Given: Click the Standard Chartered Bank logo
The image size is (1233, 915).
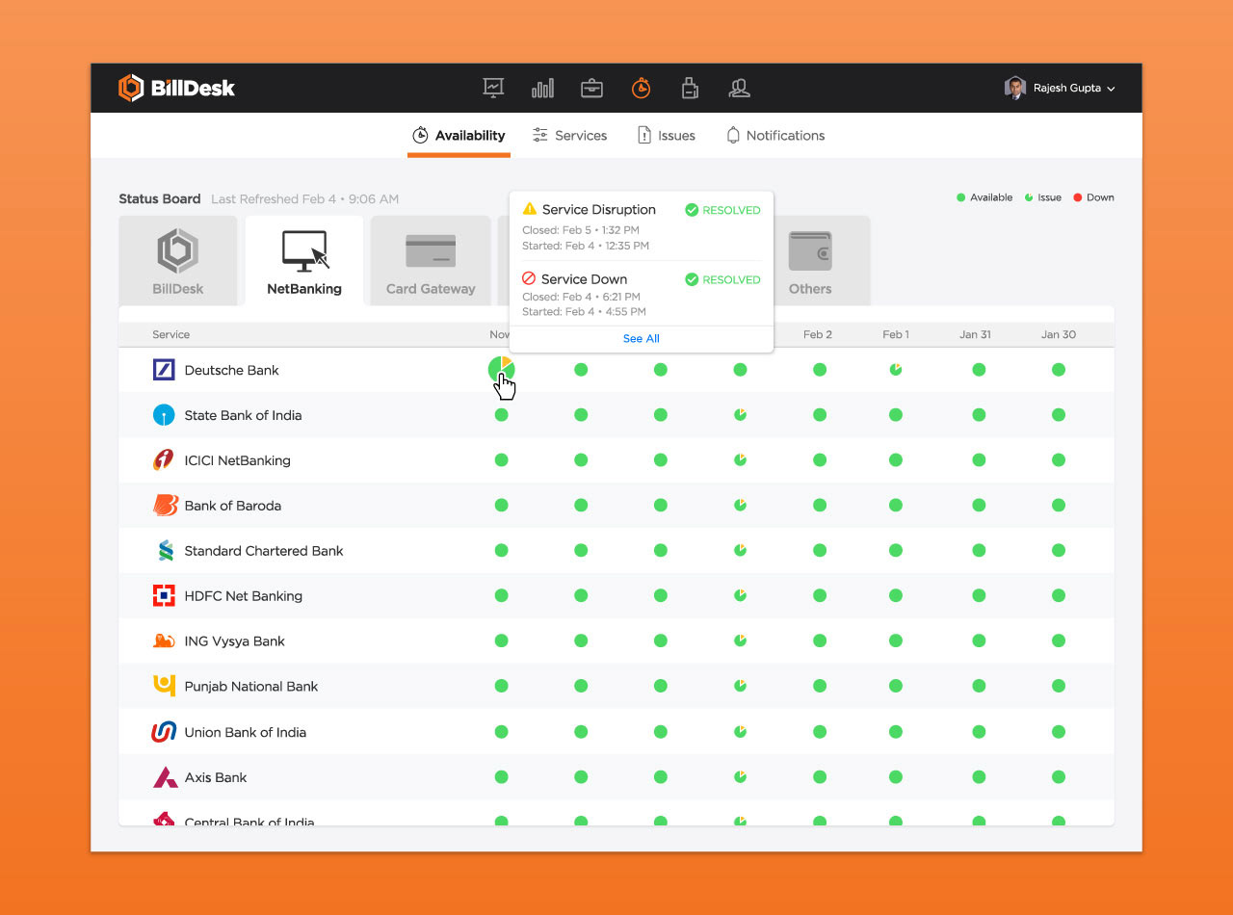Looking at the screenshot, I should click(x=165, y=551).
